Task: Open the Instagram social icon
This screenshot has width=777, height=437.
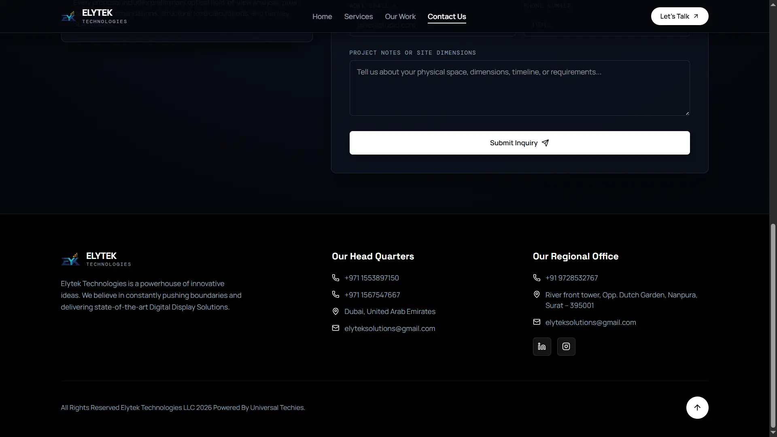Action: [566, 347]
